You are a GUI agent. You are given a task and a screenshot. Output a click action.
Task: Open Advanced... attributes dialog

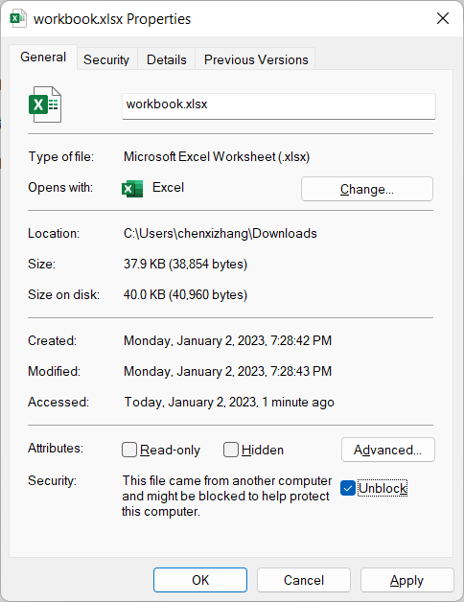click(388, 450)
